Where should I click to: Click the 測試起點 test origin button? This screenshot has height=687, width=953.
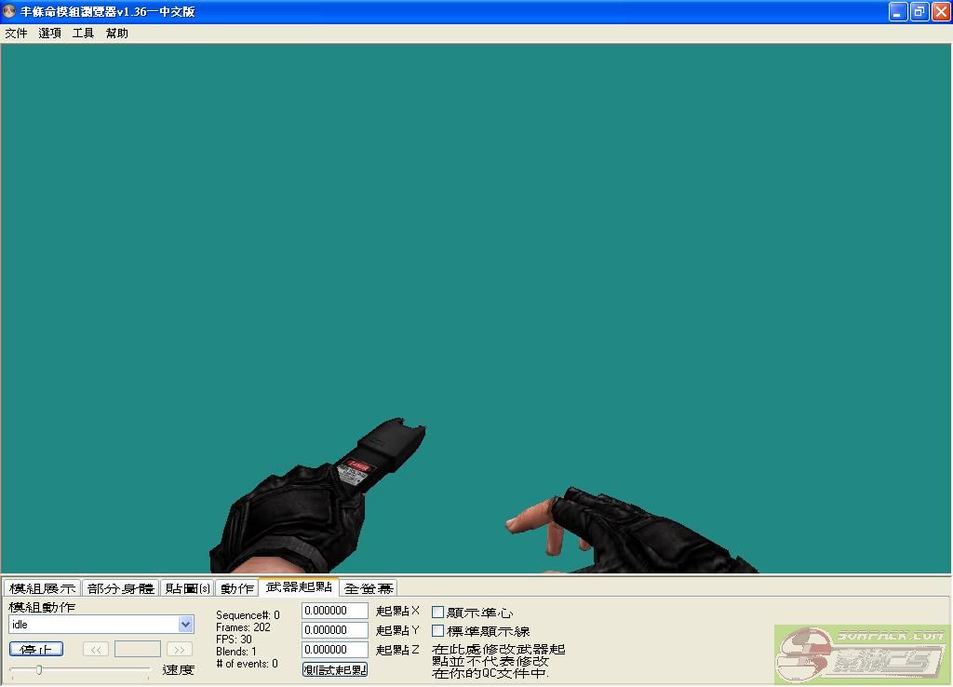(x=335, y=669)
